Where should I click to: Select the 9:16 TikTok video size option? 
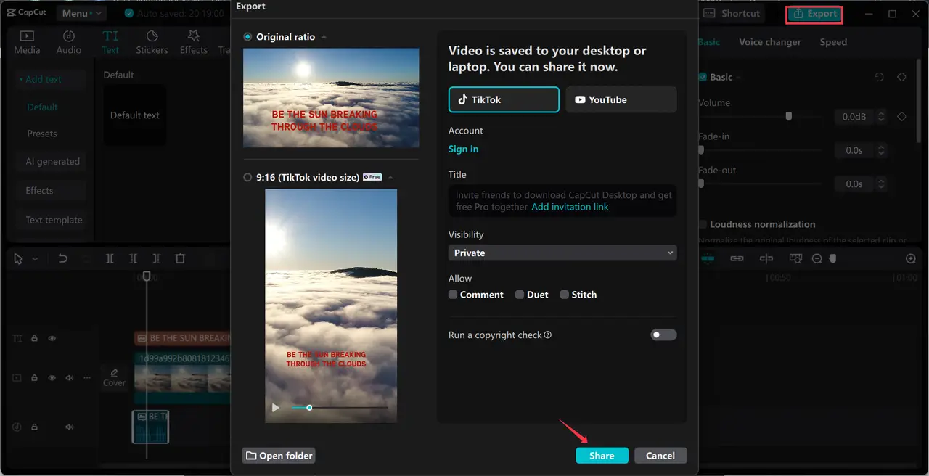click(248, 177)
